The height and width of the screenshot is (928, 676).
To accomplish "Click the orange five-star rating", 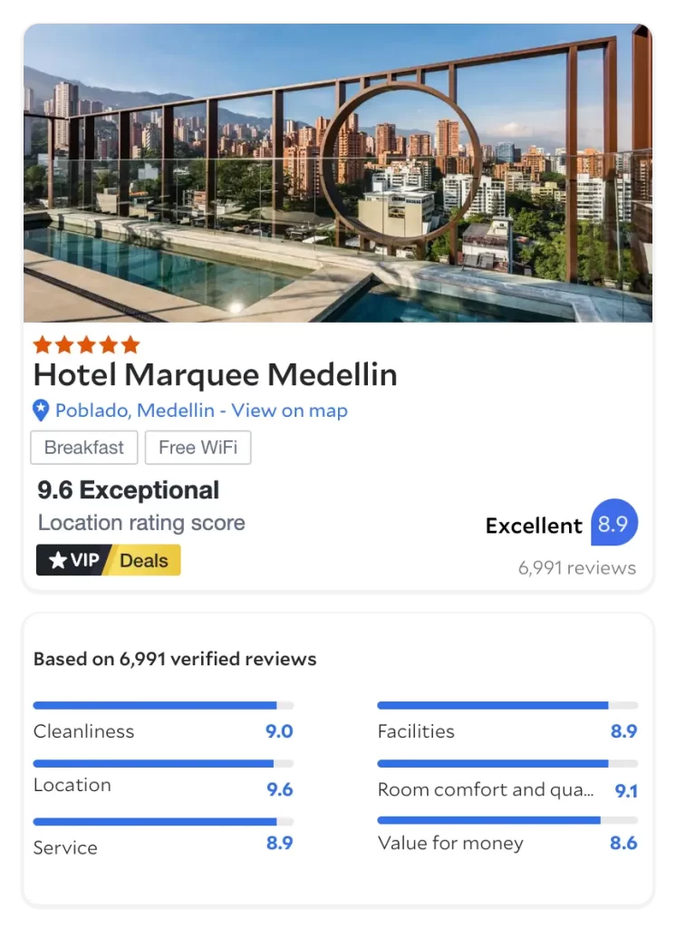I will (x=86, y=344).
